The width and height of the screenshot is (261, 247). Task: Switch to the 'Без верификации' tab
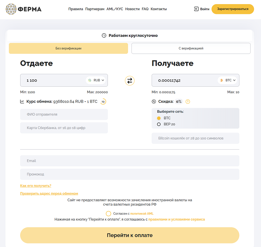(x=69, y=48)
